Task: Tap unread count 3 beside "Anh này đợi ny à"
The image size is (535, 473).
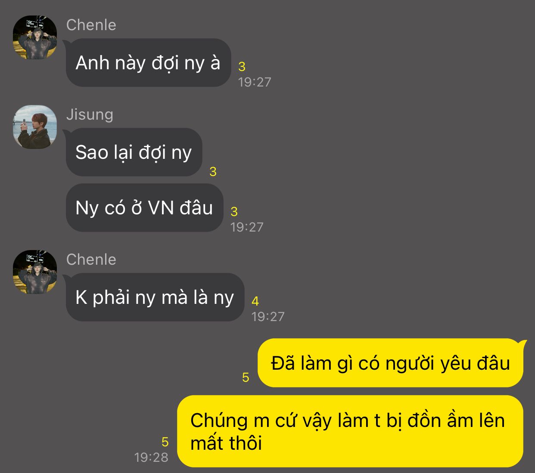Action: [x=242, y=67]
